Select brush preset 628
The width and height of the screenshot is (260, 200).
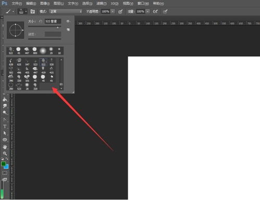11,62
